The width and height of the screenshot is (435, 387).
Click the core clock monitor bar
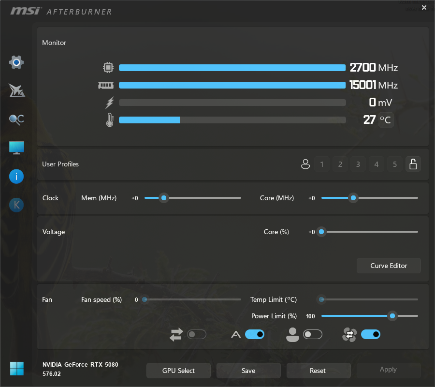coord(232,67)
